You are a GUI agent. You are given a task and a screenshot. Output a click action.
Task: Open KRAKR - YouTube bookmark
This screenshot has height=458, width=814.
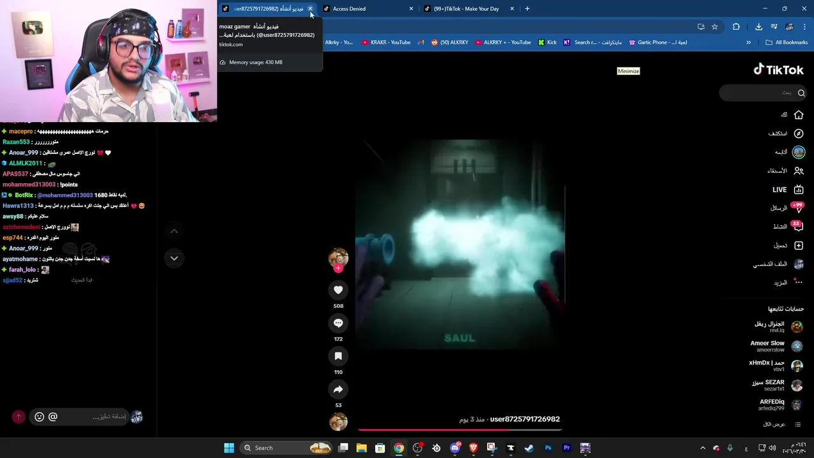pos(386,43)
